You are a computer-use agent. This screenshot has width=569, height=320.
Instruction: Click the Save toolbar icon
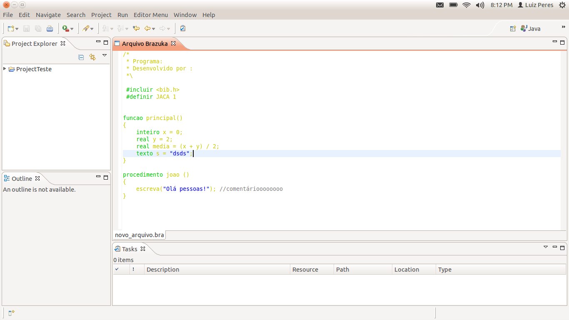click(x=26, y=29)
